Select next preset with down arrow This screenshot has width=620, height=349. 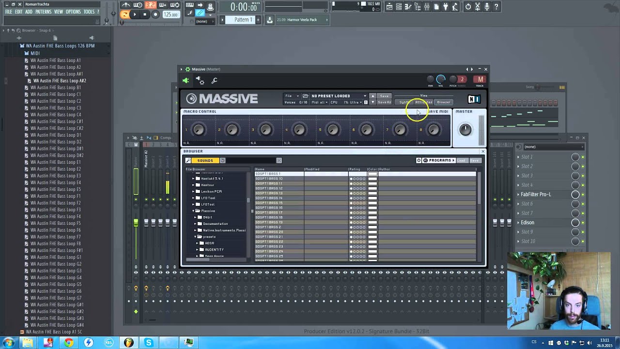[372, 102]
